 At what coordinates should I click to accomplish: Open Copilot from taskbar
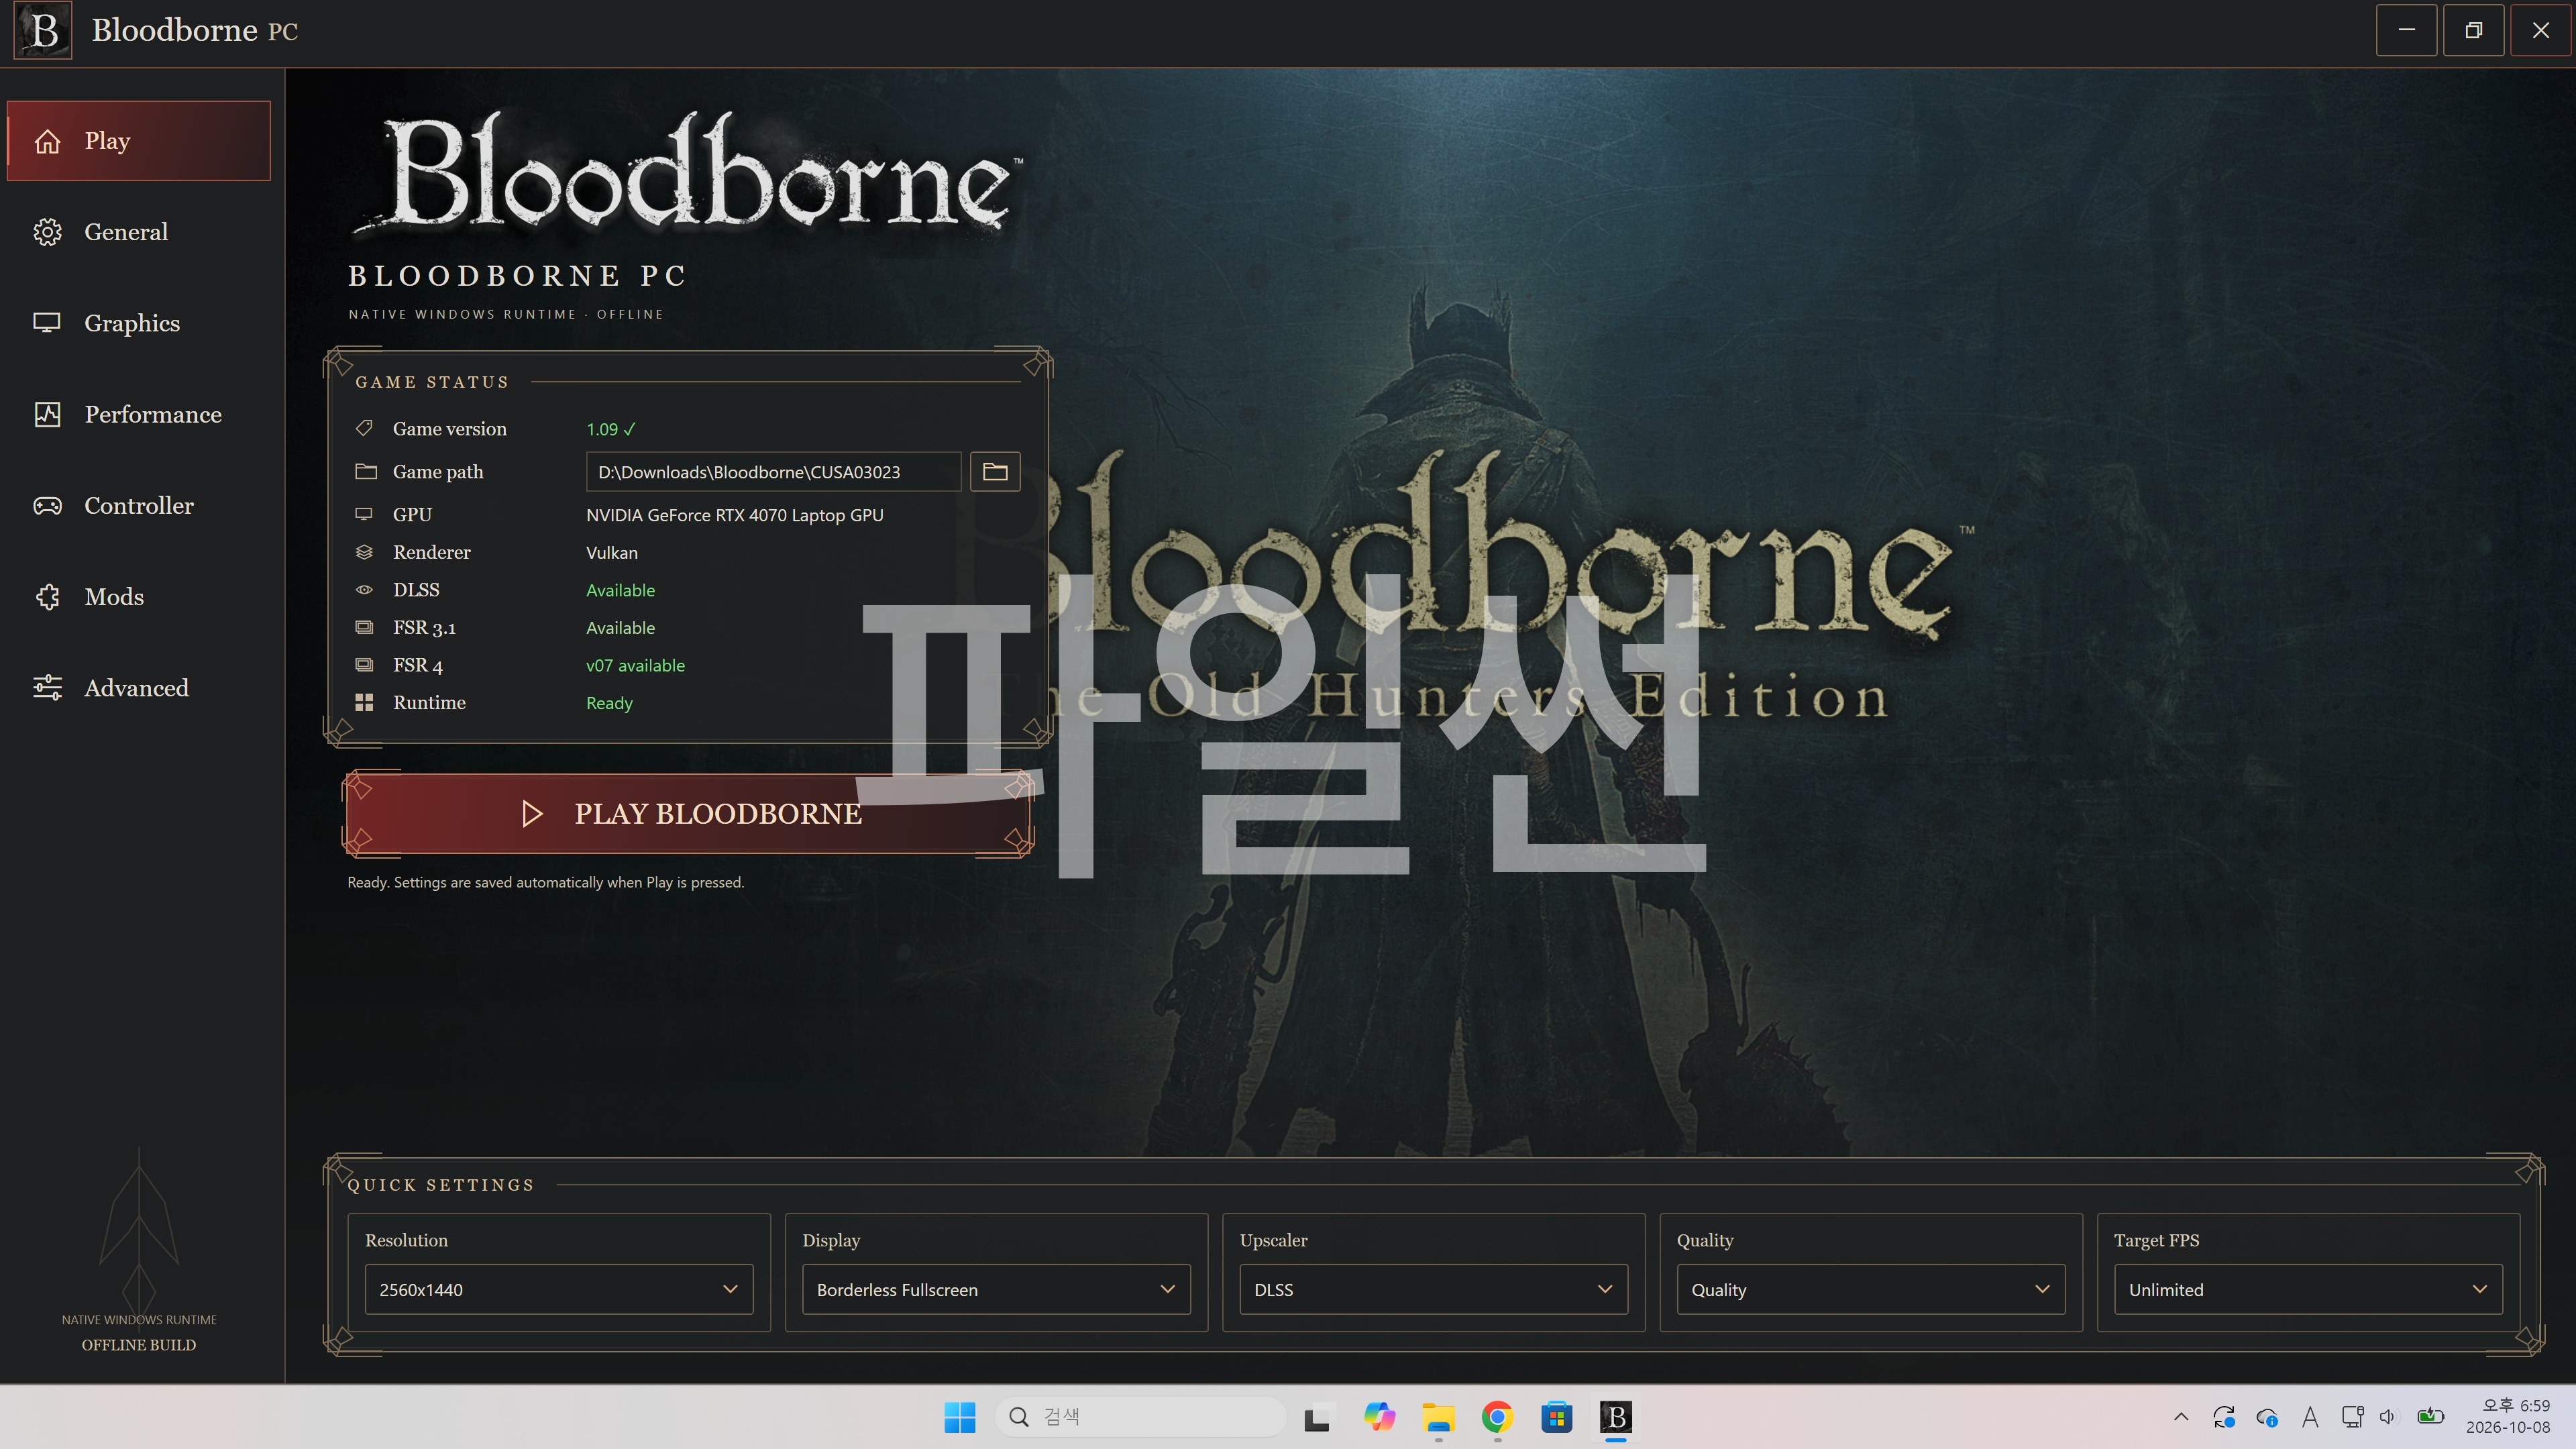[1379, 1417]
